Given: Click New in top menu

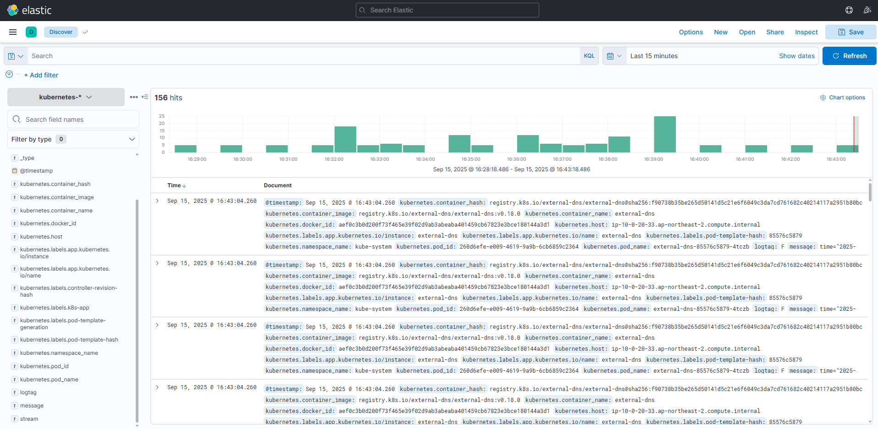Looking at the screenshot, I should 721,32.
